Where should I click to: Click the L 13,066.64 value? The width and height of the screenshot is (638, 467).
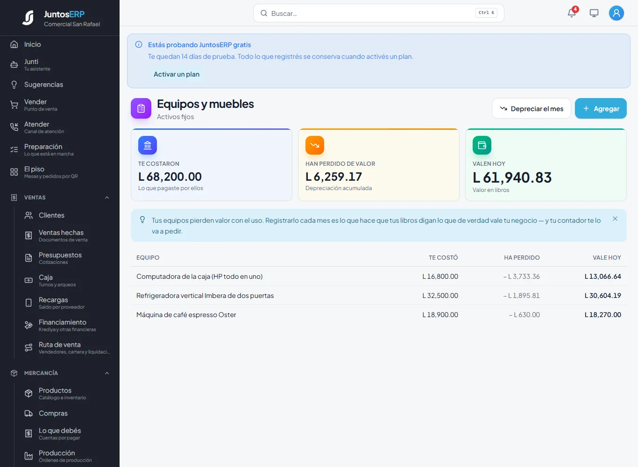point(603,276)
